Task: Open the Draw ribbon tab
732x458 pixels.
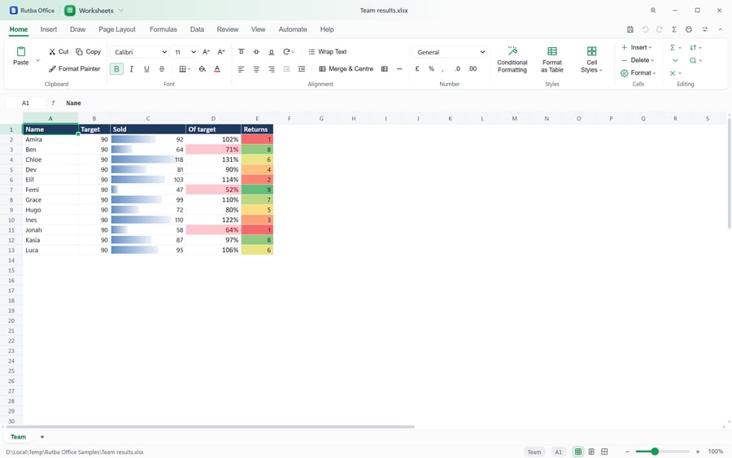Action: click(x=77, y=29)
